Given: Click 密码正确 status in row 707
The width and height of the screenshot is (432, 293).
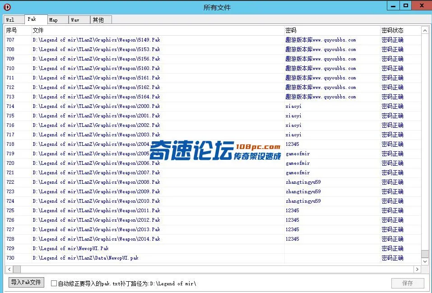Looking at the screenshot, I should (392, 40).
